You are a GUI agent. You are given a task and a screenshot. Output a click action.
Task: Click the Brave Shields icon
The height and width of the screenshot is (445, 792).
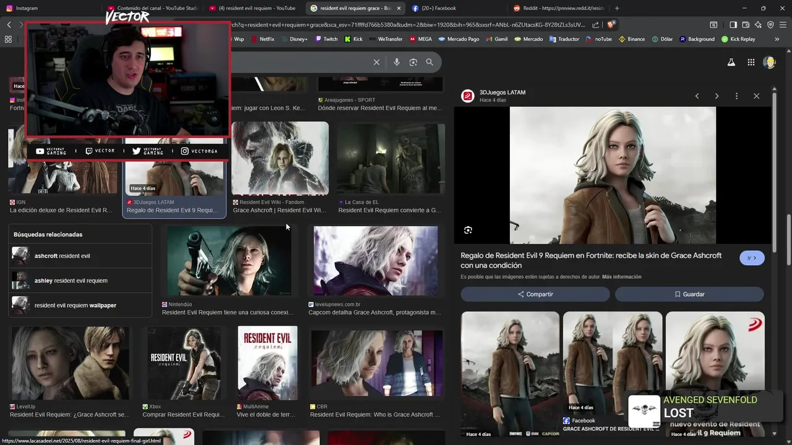click(611, 25)
